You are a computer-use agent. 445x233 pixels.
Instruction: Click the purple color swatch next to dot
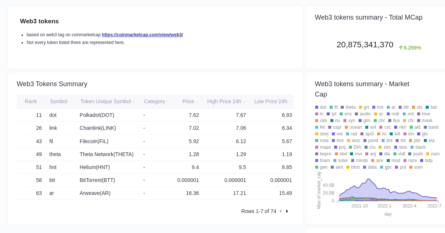317,107
